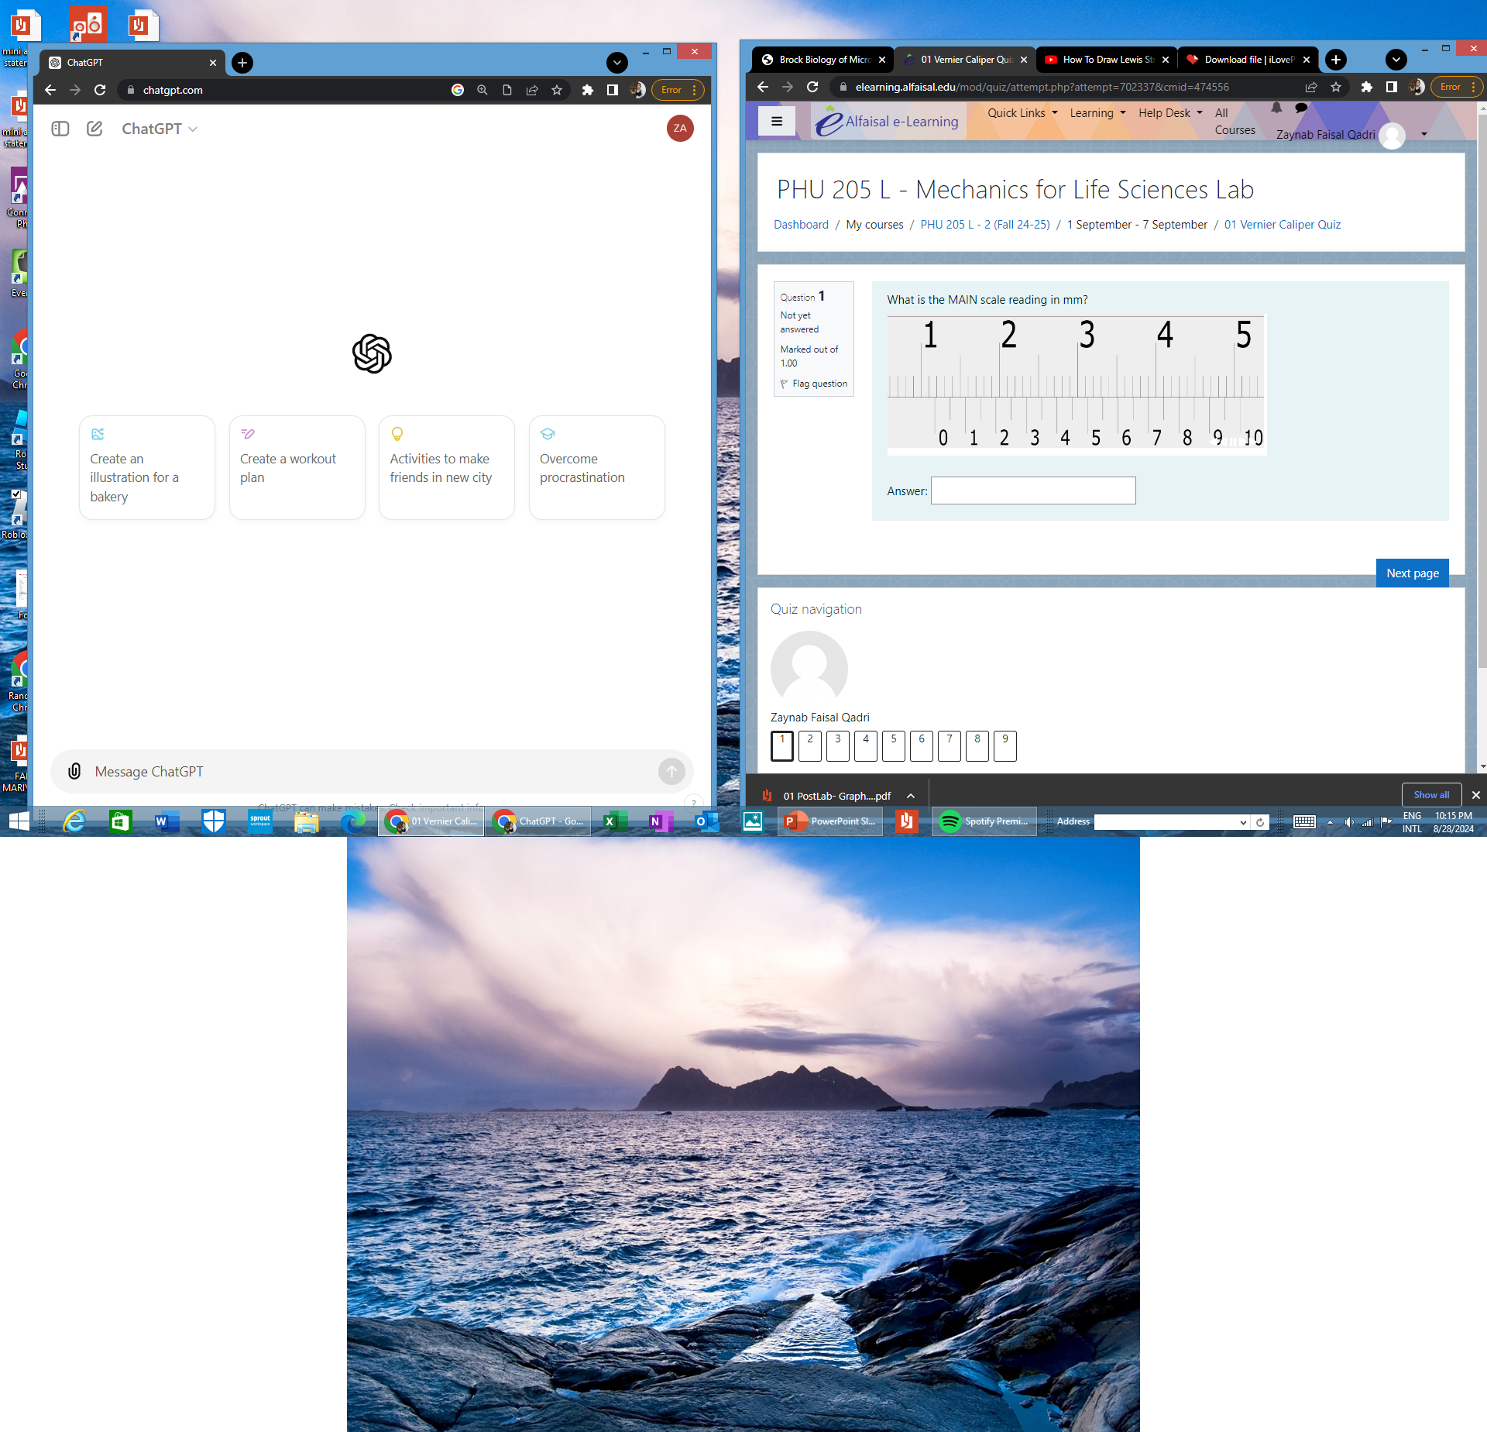Toggle the PDF Show All button

(x=1430, y=794)
